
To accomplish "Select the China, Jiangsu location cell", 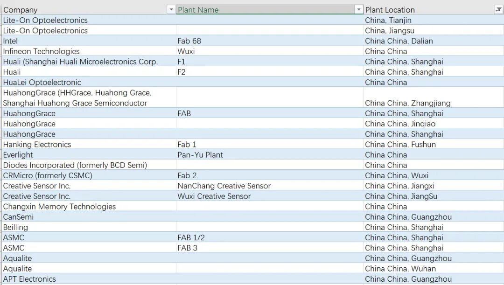I will coord(434,30).
